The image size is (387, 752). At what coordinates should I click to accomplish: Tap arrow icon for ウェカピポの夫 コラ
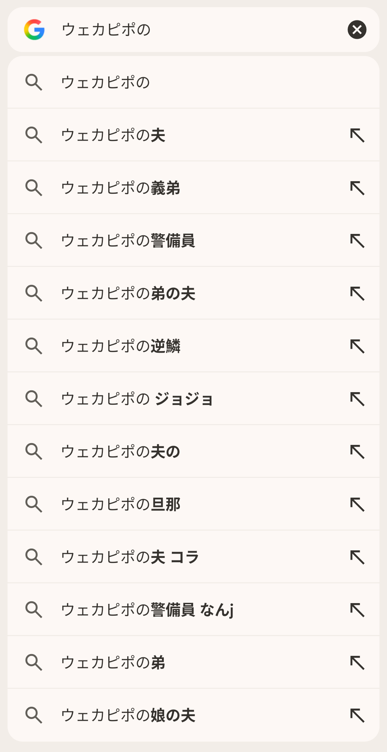click(x=357, y=557)
